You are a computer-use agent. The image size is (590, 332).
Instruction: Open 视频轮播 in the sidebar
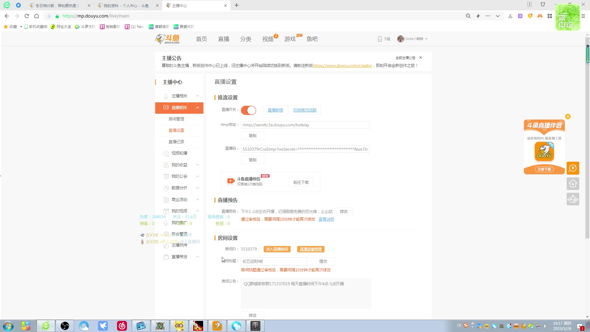179,153
